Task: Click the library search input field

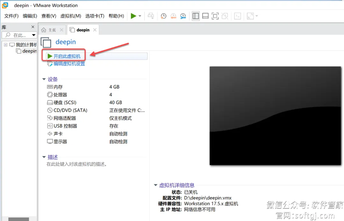Action: point(16,35)
